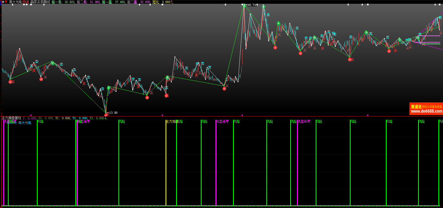Click the 赢家买卖画线 indicator name

coord(40,2)
